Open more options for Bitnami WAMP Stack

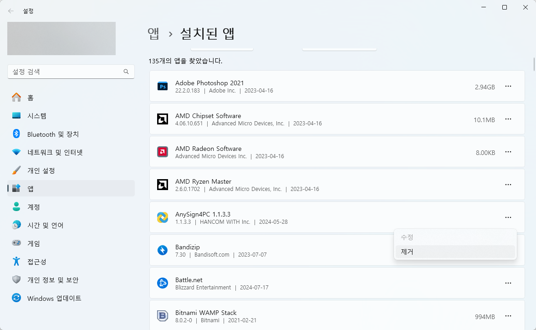pyautogui.click(x=508, y=316)
